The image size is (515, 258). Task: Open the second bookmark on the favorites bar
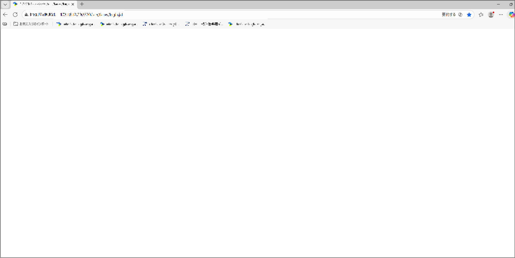(118, 24)
